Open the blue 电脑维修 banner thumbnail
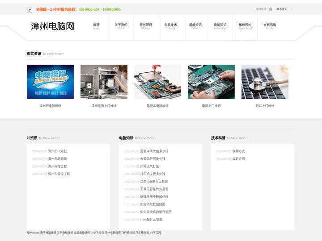322x241 pixels. pos(50,82)
